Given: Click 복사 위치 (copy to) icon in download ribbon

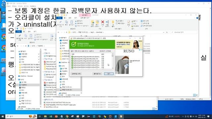Looking at the screenshot, I should point(97,23).
